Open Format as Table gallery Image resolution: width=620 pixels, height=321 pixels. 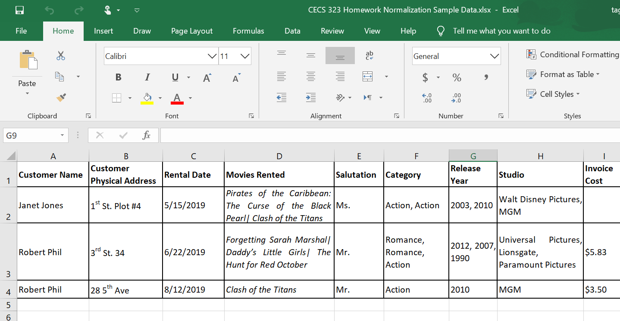pyautogui.click(x=563, y=74)
